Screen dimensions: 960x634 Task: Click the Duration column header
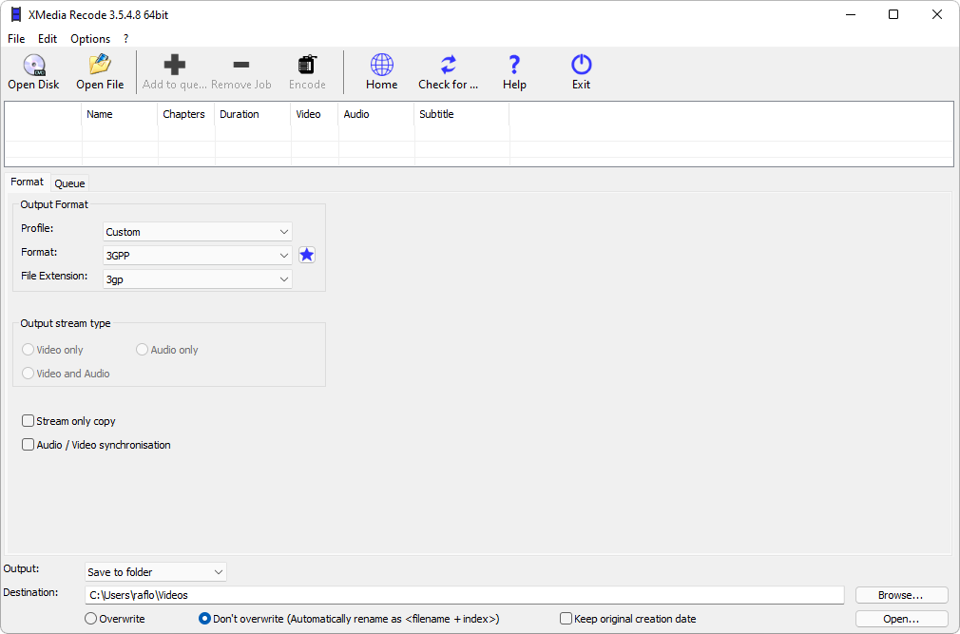252,114
